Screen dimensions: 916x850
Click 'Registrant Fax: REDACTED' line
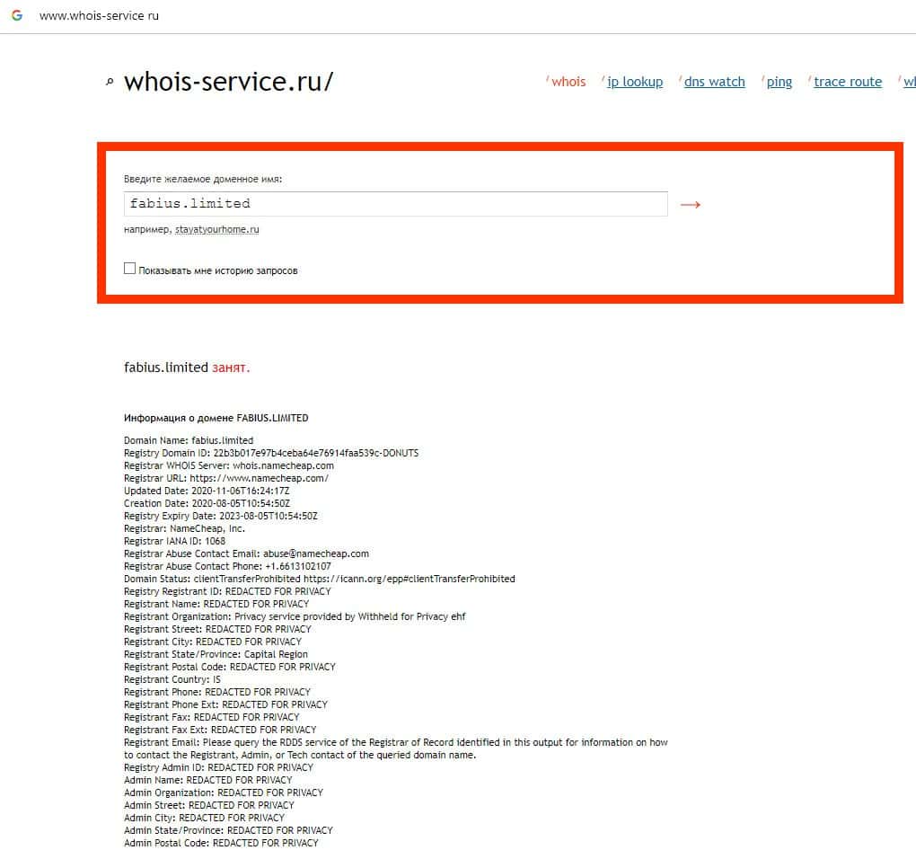pos(211,717)
